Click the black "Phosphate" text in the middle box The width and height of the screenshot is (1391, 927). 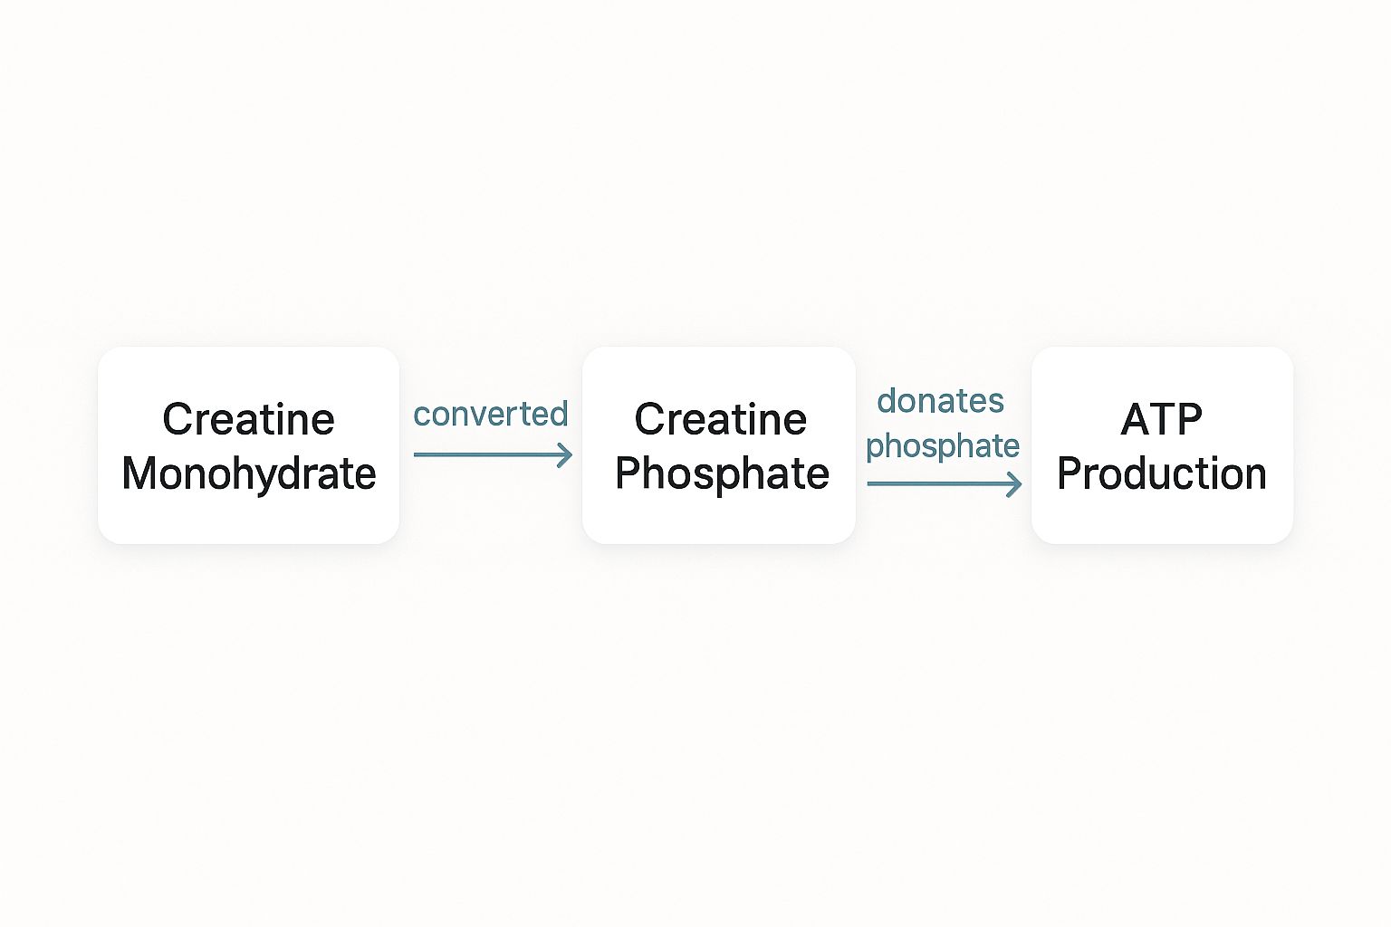click(722, 473)
